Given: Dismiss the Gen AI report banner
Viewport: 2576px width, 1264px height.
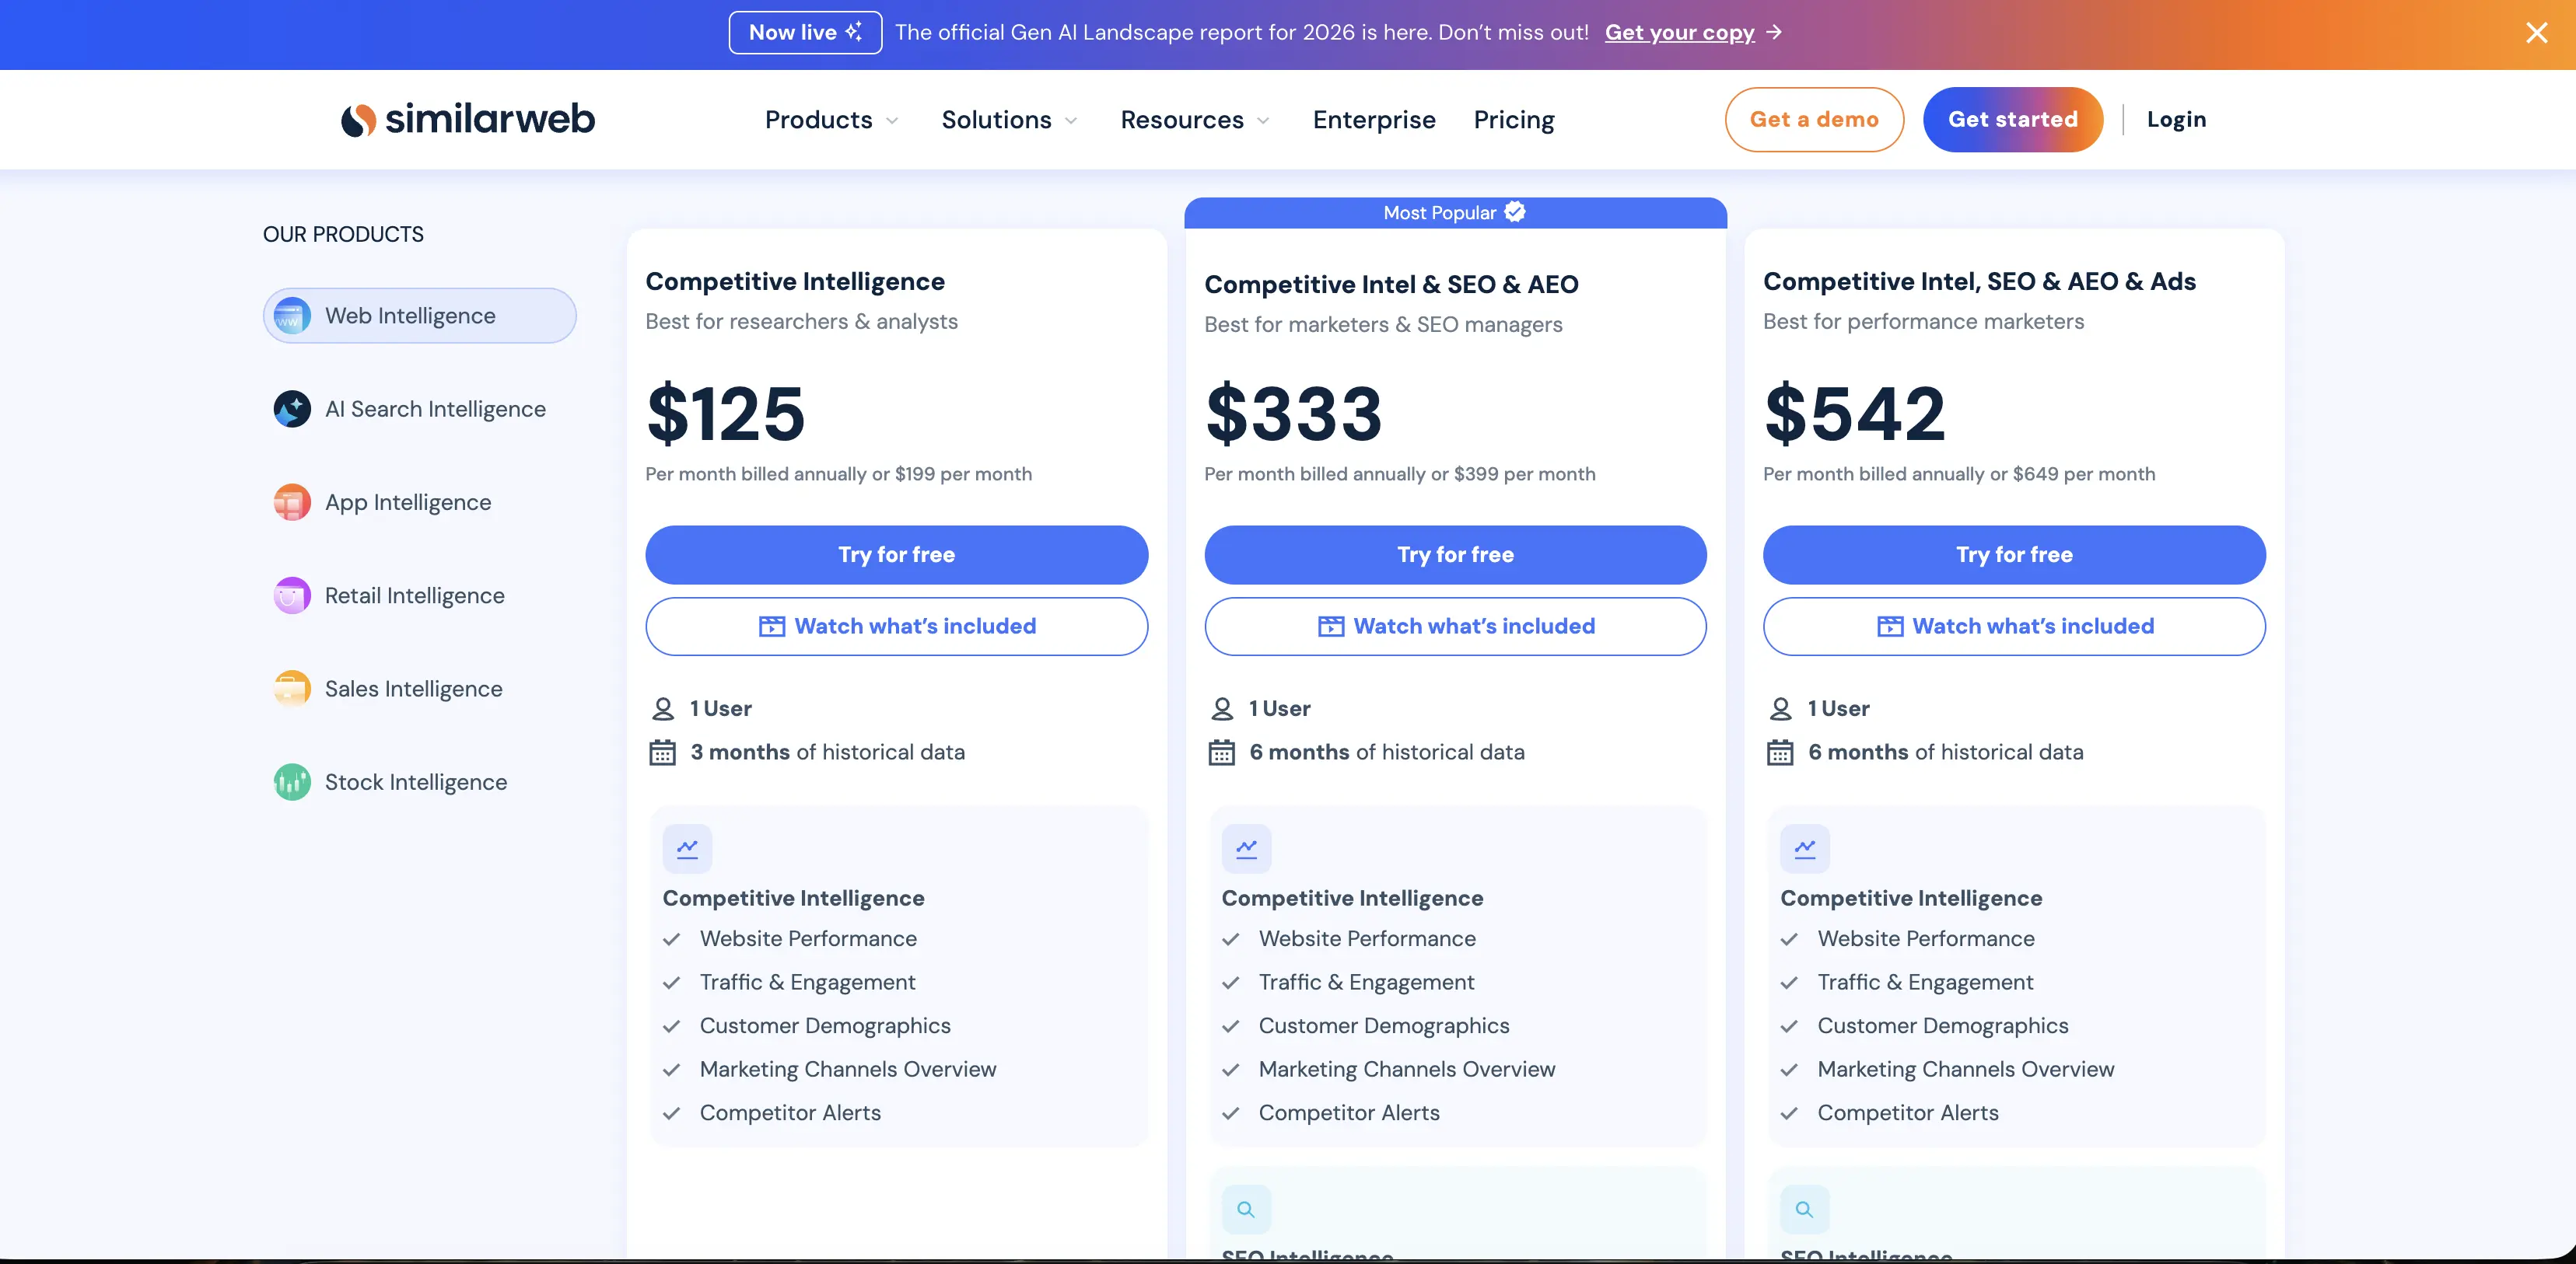Looking at the screenshot, I should click(x=2536, y=33).
